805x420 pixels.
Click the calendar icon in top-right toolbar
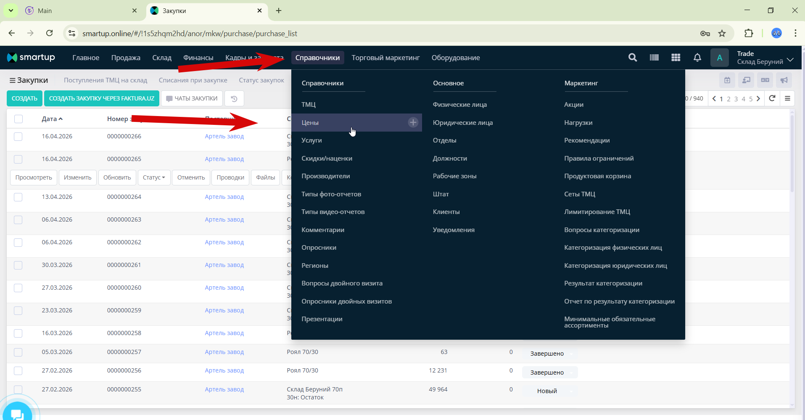tap(727, 80)
